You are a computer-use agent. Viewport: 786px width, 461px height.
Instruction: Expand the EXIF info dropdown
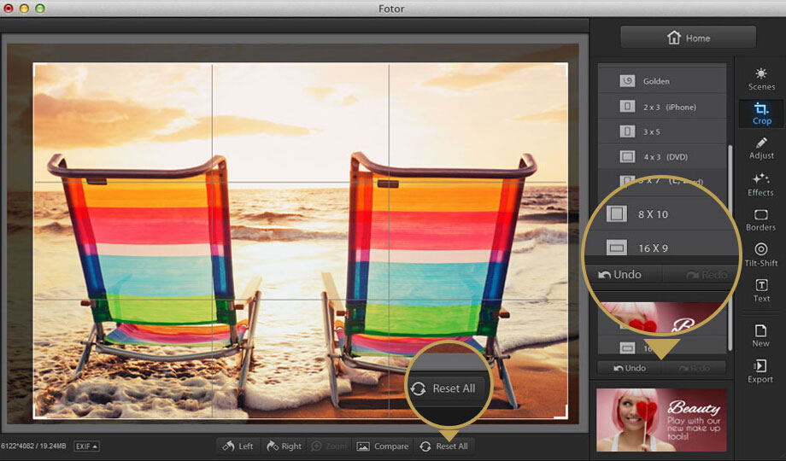tap(86, 446)
